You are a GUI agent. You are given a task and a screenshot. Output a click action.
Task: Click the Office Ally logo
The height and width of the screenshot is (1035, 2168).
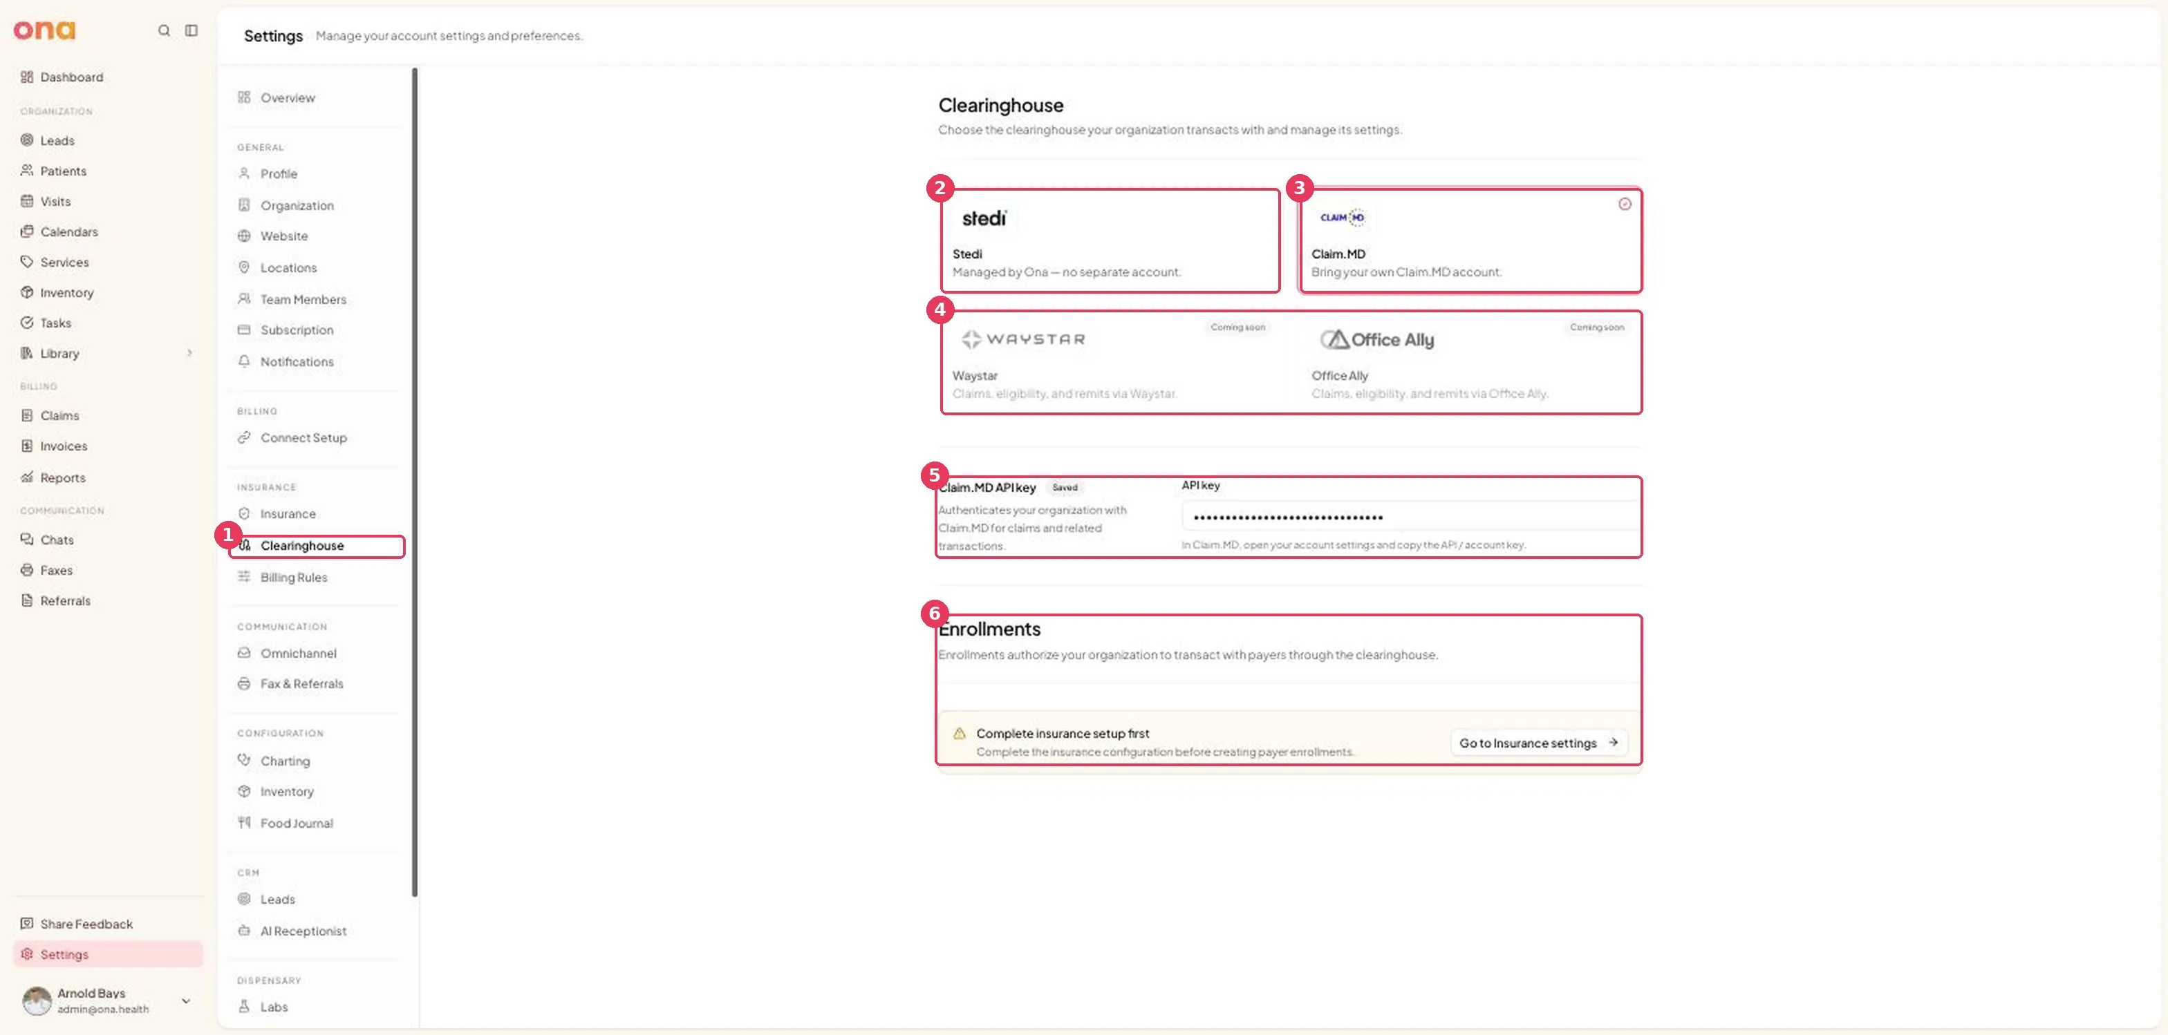(1377, 340)
